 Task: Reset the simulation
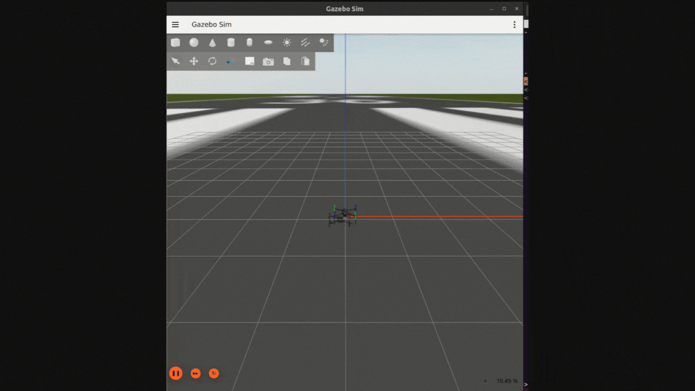(x=214, y=374)
